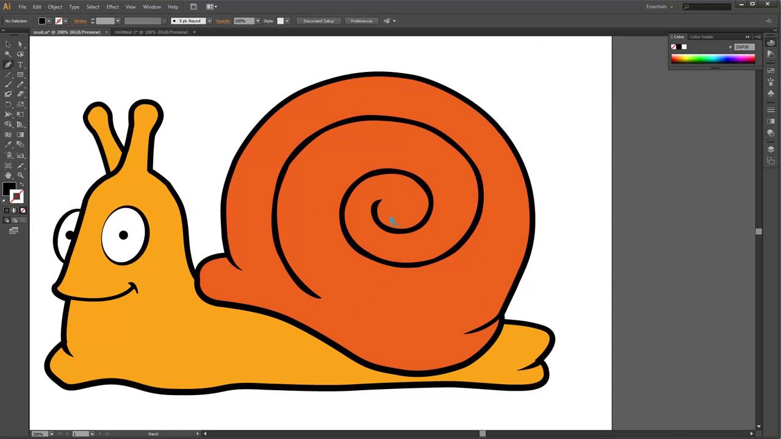Open the arrange documents dropdown
This screenshot has width=781, height=439.
[211, 7]
